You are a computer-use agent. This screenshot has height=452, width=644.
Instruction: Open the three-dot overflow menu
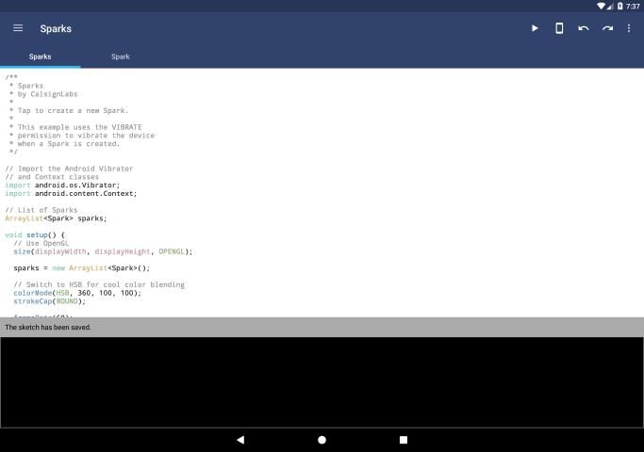click(x=629, y=28)
